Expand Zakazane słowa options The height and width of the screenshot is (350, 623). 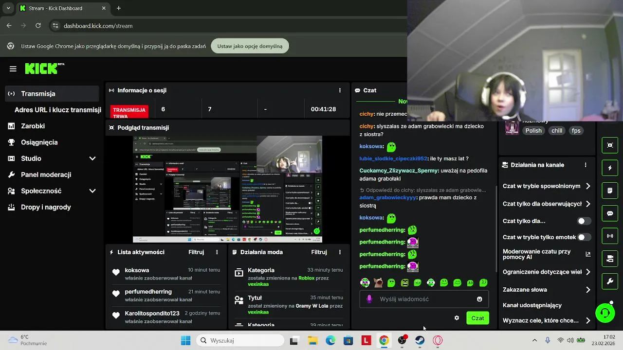[588, 290]
